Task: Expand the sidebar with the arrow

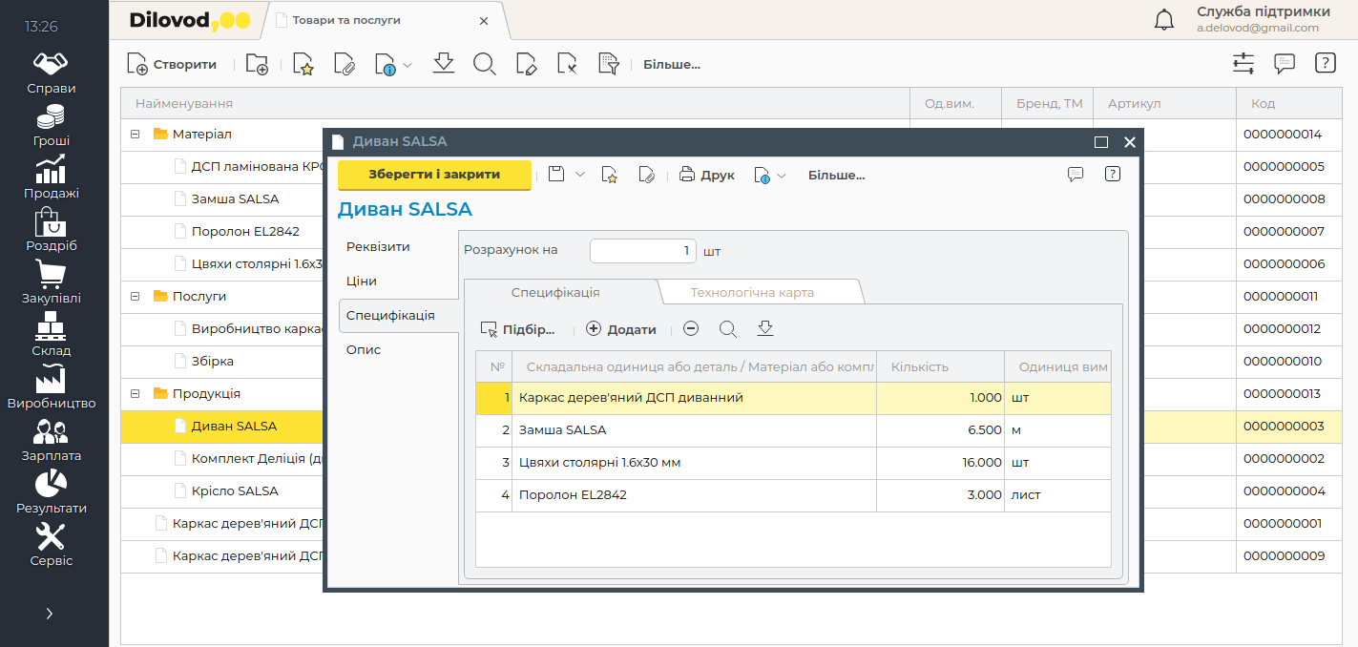Action: pos(50,614)
